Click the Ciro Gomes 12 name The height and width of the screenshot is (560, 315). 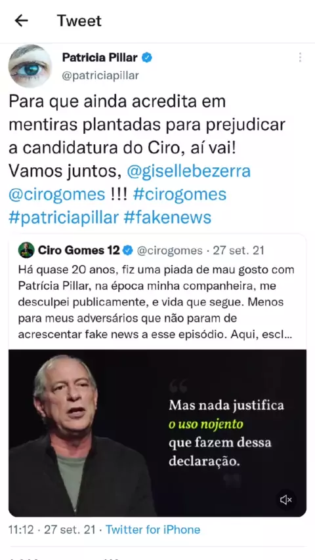(x=78, y=250)
